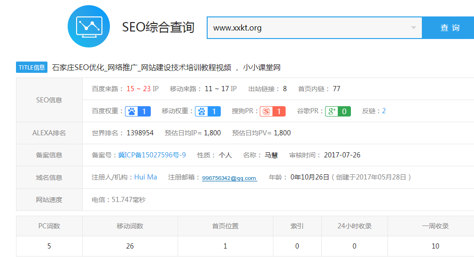
Task: Click the 出站链接 value 8
Action: pos(285,89)
